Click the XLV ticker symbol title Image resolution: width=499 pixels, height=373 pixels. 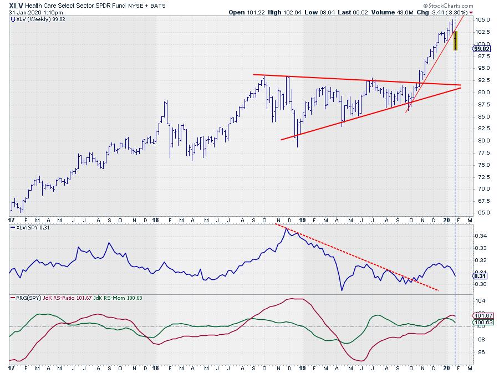tap(16, 5)
